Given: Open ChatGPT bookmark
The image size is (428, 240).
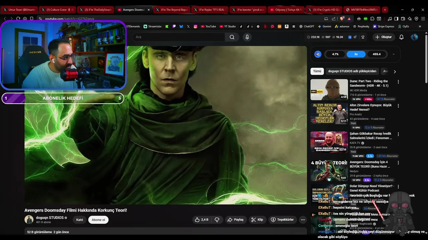Looking at the screenshot, I should pos(307,26).
